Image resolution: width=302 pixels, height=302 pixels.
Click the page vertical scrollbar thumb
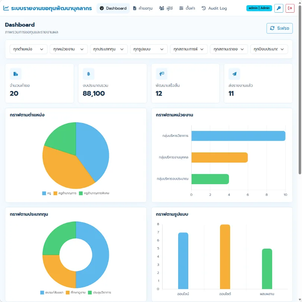[x=300, y=89]
